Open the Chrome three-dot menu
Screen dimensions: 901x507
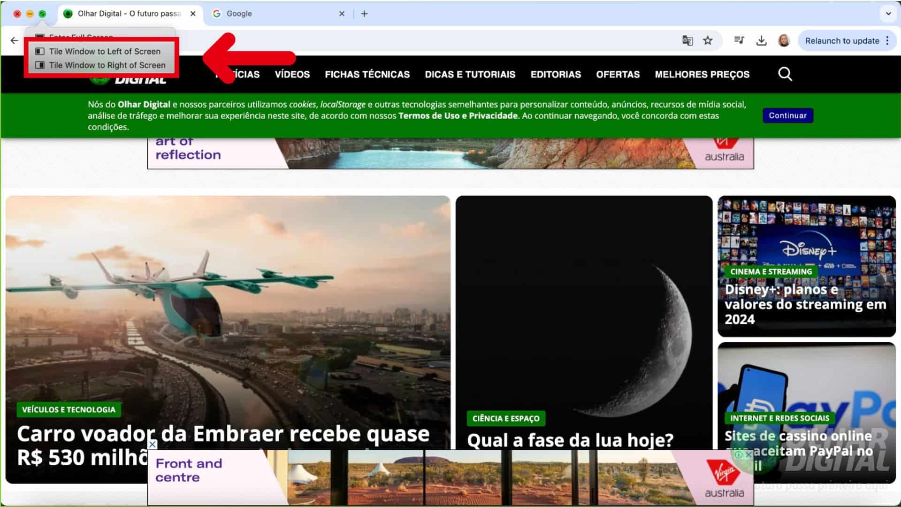pyautogui.click(x=887, y=41)
